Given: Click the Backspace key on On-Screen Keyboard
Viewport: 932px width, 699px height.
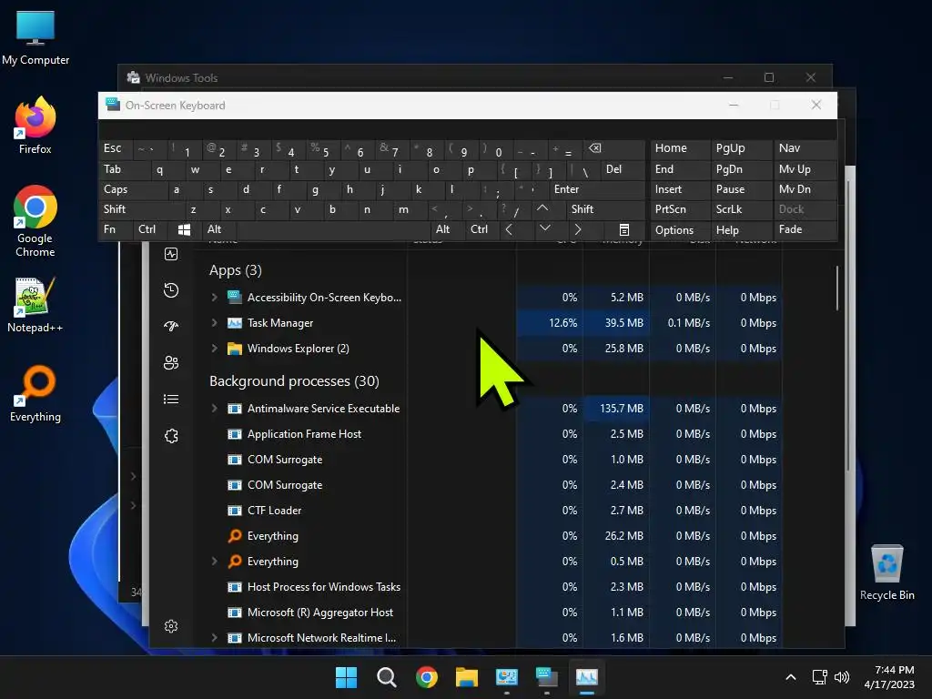Looking at the screenshot, I should pos(614,148).
